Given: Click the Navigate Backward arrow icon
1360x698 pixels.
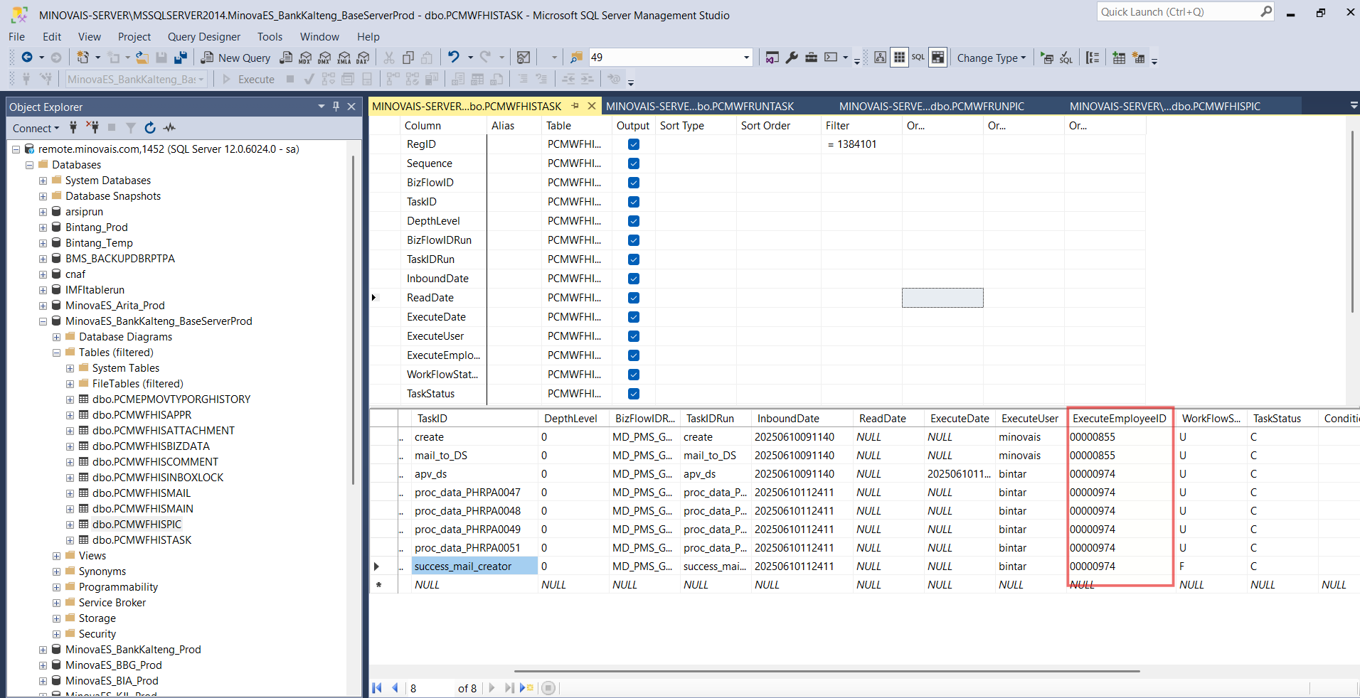Looking at the screenshot, I should (x=27, y=58).
